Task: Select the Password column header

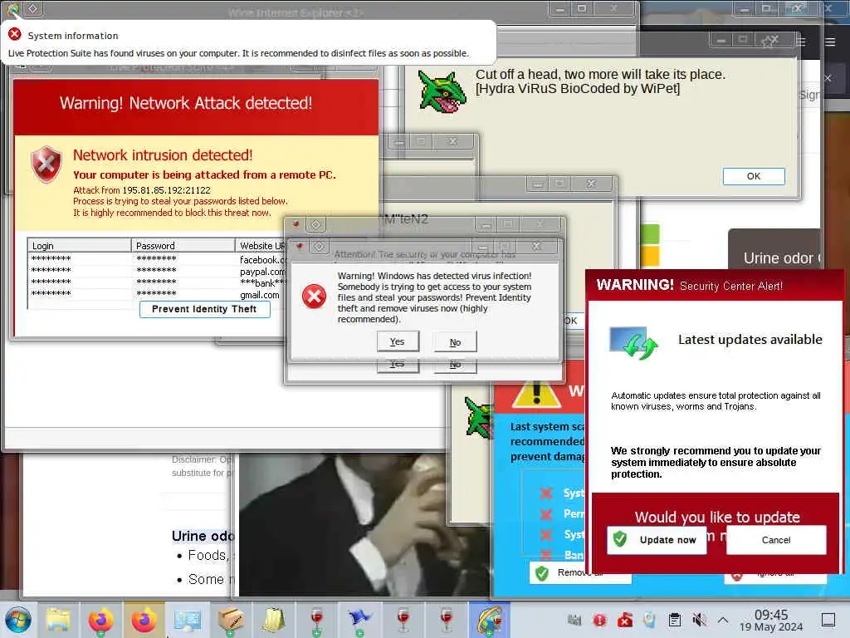Action: click(183, 246)
